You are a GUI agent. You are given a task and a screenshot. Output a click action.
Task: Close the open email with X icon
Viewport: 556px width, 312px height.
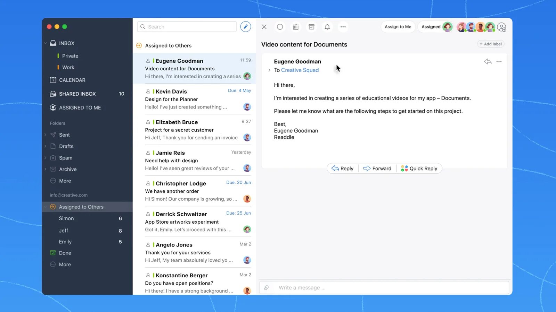click(264, 27)
